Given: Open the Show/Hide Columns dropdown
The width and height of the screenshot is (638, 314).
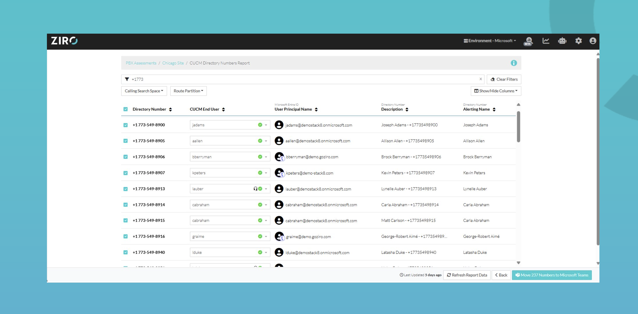Looking at the screenshot, I should click(496, 91).
